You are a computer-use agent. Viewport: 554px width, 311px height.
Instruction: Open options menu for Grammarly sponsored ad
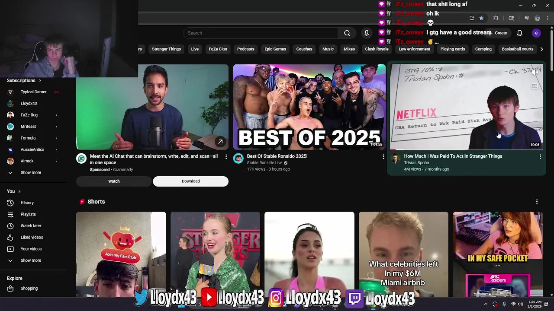226,157
